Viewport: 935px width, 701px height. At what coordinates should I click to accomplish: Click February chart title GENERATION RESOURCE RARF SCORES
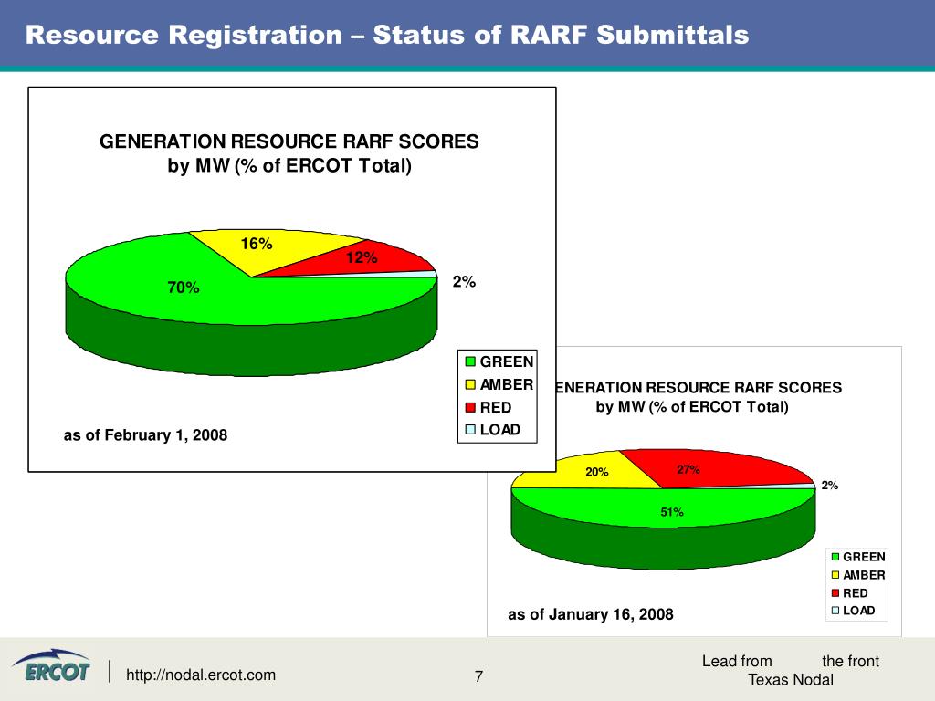click(289, 141)
